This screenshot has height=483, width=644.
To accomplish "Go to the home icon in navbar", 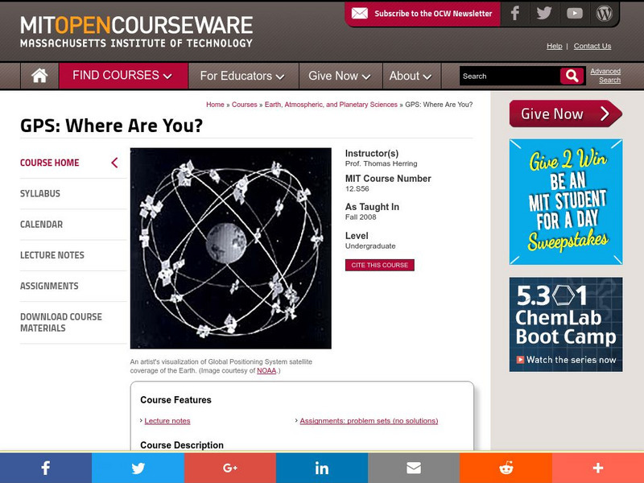I will pyautogui.click(x=39, y=76).
